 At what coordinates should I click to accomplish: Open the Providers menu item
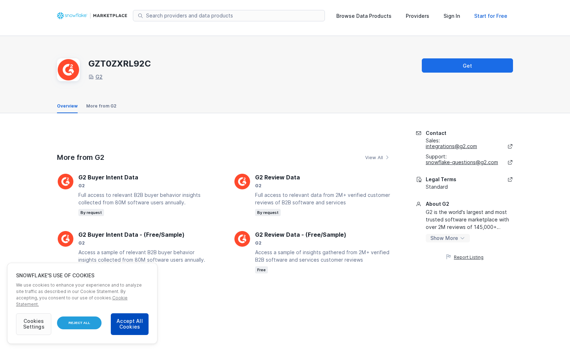pyautogui.click(x=418, y=16)
